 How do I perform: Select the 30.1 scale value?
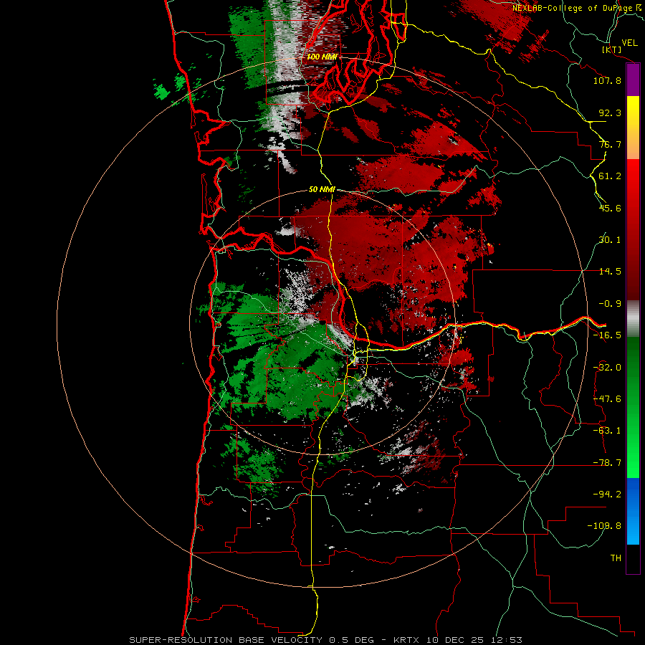click(x=610, y=240)
